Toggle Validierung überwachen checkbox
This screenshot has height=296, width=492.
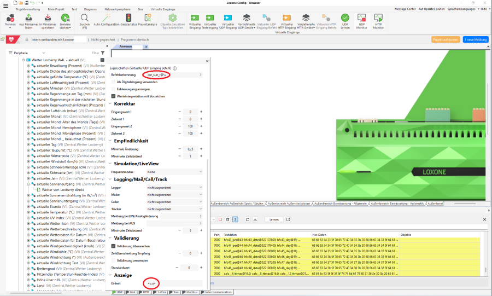point(113,246)
